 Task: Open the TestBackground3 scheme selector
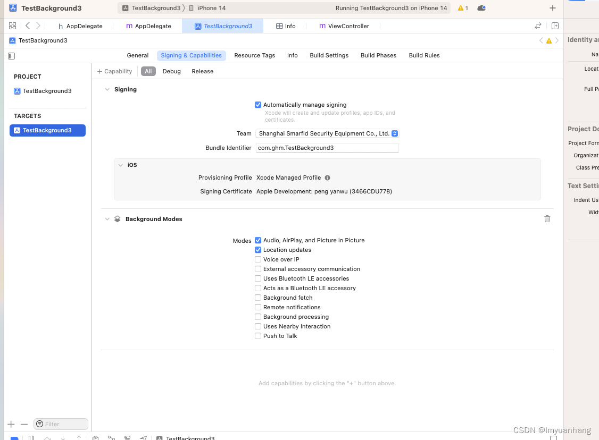[x=152, y=8]
